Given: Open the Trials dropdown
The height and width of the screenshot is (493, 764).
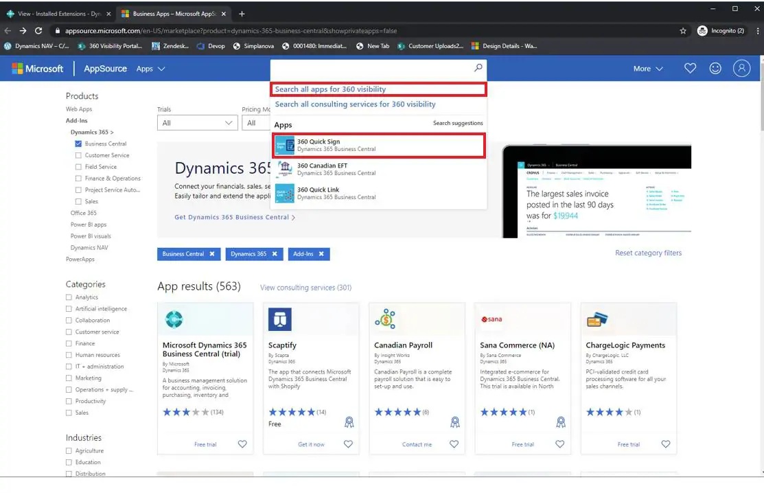Looking at the screenshot, I should [197, 123].
